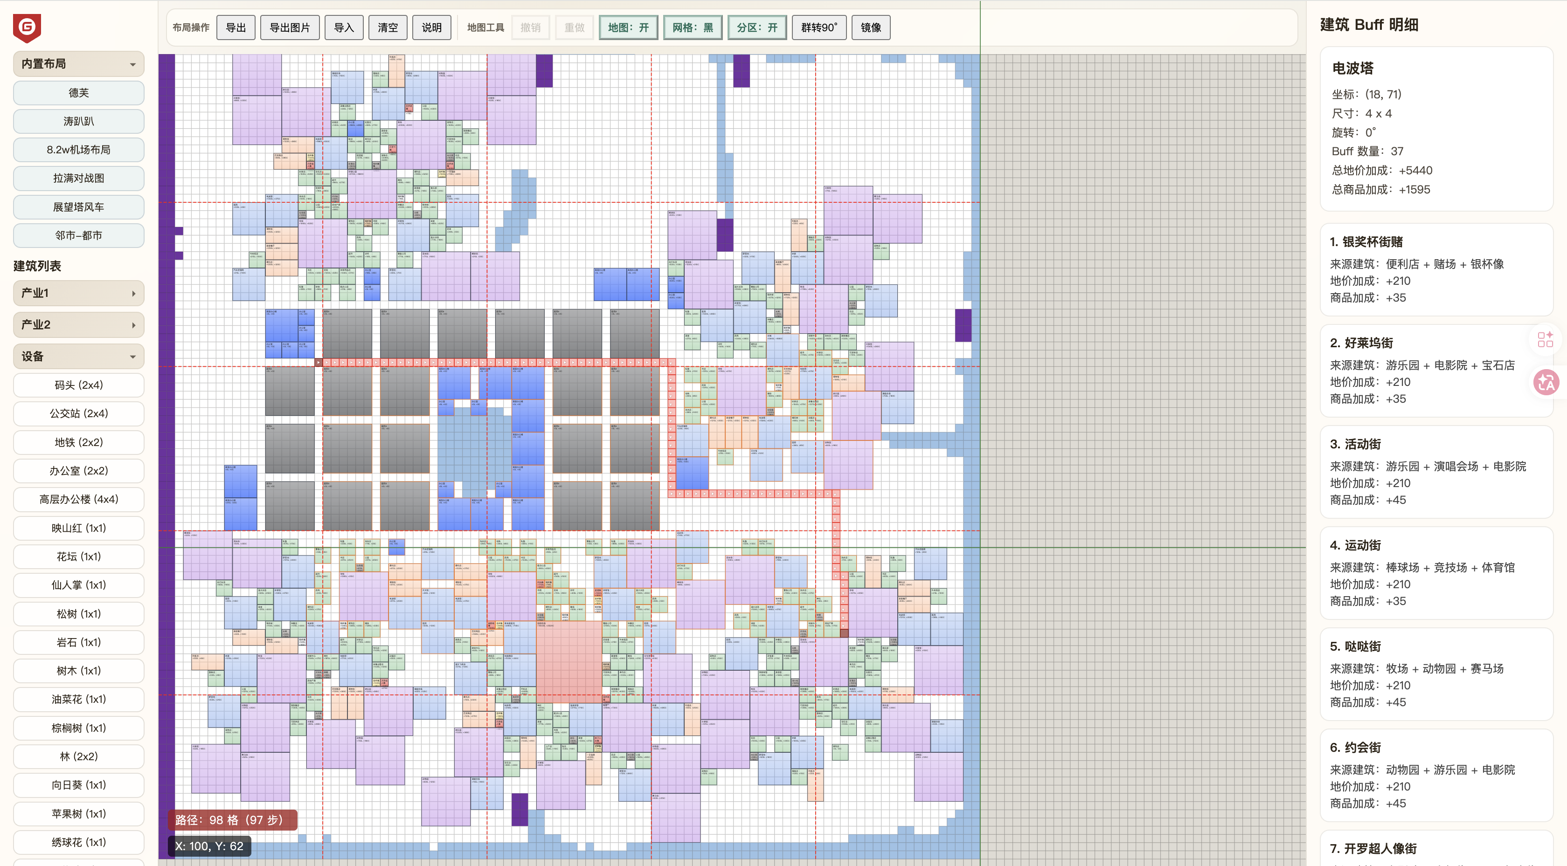The width and height of the screenshot is (1567, 866).
Task: Toggle the 分区: 开 zone switch
Action: pyautogui.click(x=757, y=27)
